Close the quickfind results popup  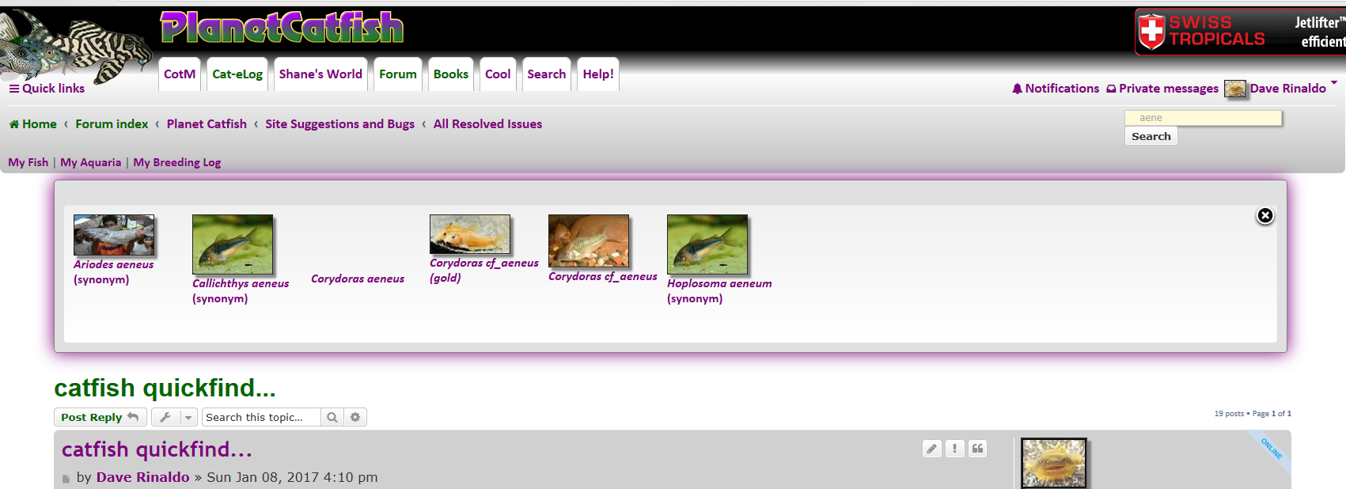(1265, 215)
